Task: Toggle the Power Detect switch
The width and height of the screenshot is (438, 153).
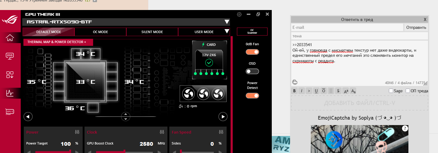Action: pos(252,96)
